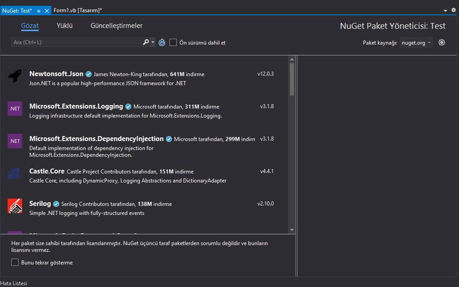Click the Castle.Core package icon
This screenshot has height=287, width=459.
click(x=15, y=173)
